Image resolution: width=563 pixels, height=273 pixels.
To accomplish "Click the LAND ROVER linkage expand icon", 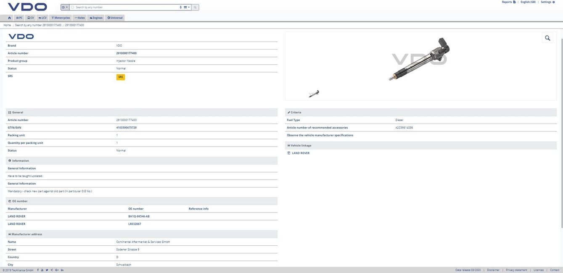I will 288,153.
